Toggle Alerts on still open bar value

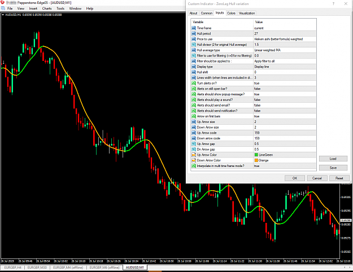(285, 89)
